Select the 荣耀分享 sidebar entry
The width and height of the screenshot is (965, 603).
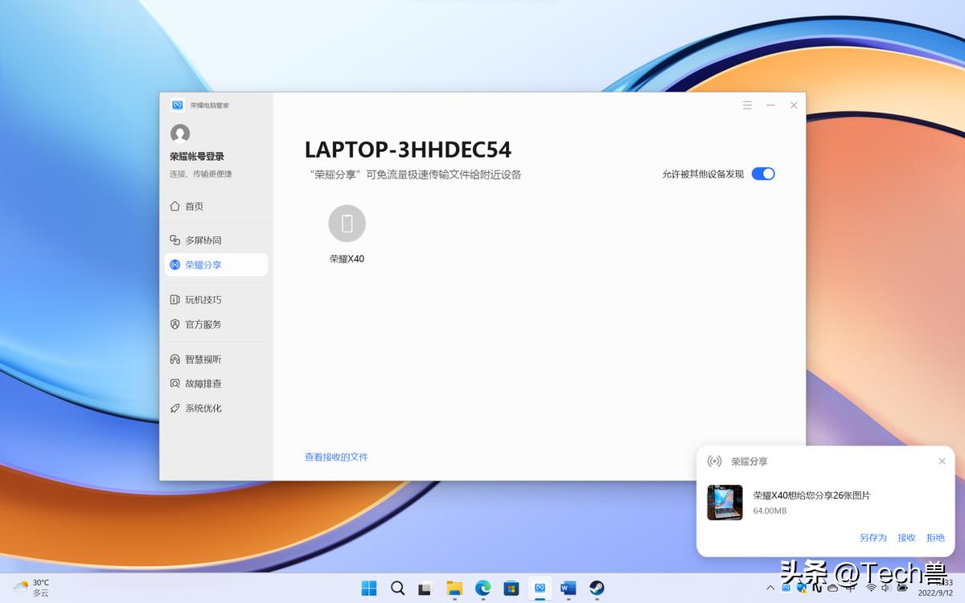203,265
